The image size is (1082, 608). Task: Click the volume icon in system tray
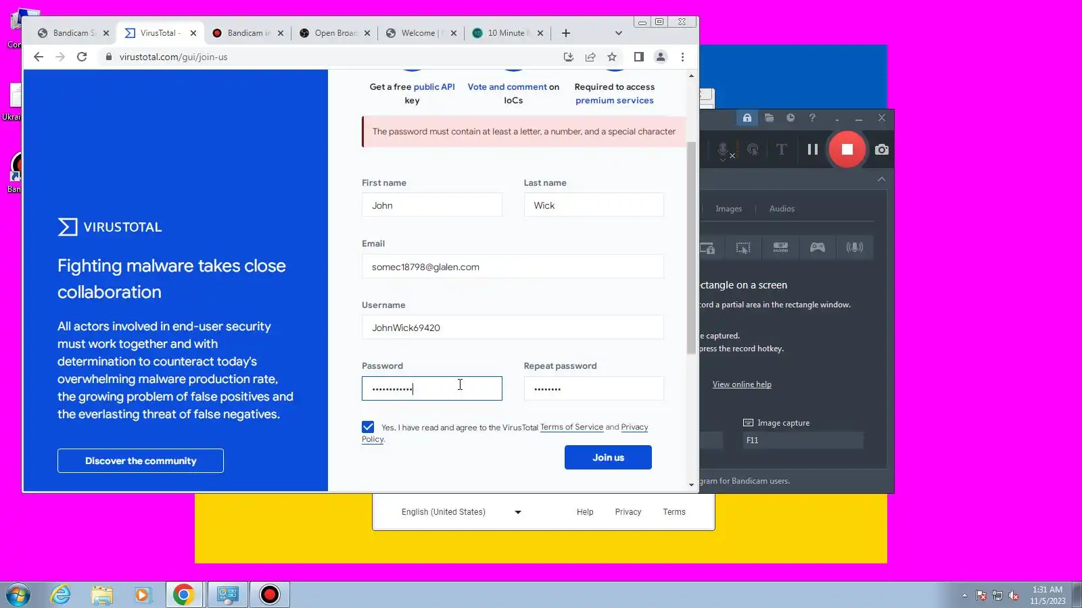[x=1014, y=595]
